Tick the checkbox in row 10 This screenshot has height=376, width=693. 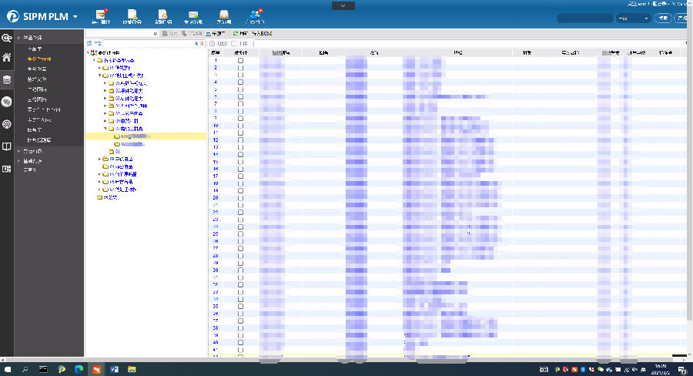tap(240, 126)
